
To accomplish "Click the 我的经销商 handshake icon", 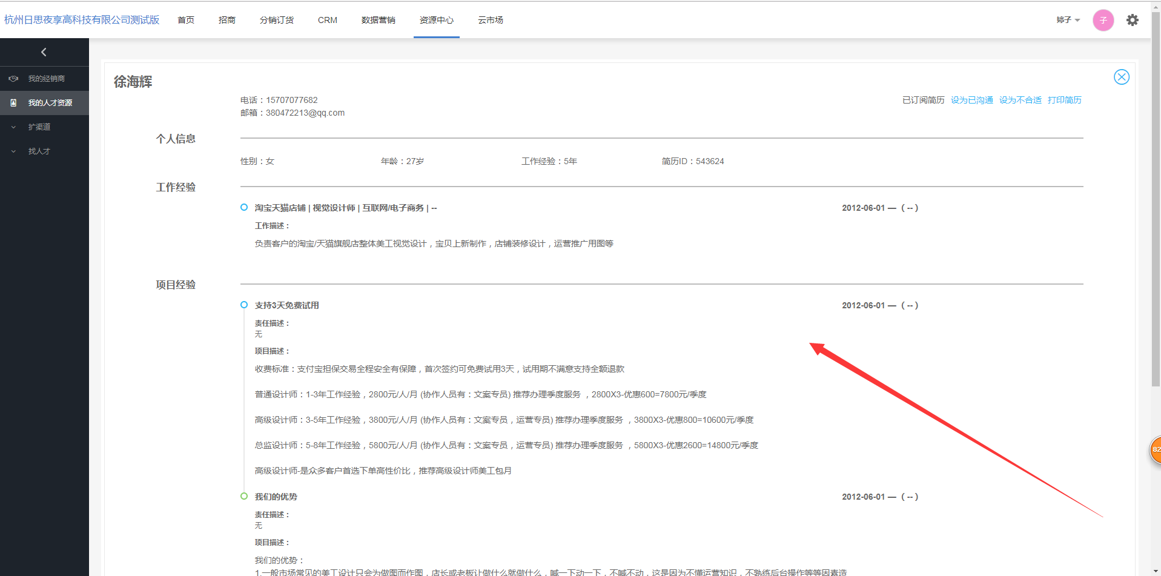I will click(x=13, y=79).
